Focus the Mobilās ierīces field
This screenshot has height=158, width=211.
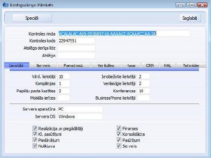(64, 98)
